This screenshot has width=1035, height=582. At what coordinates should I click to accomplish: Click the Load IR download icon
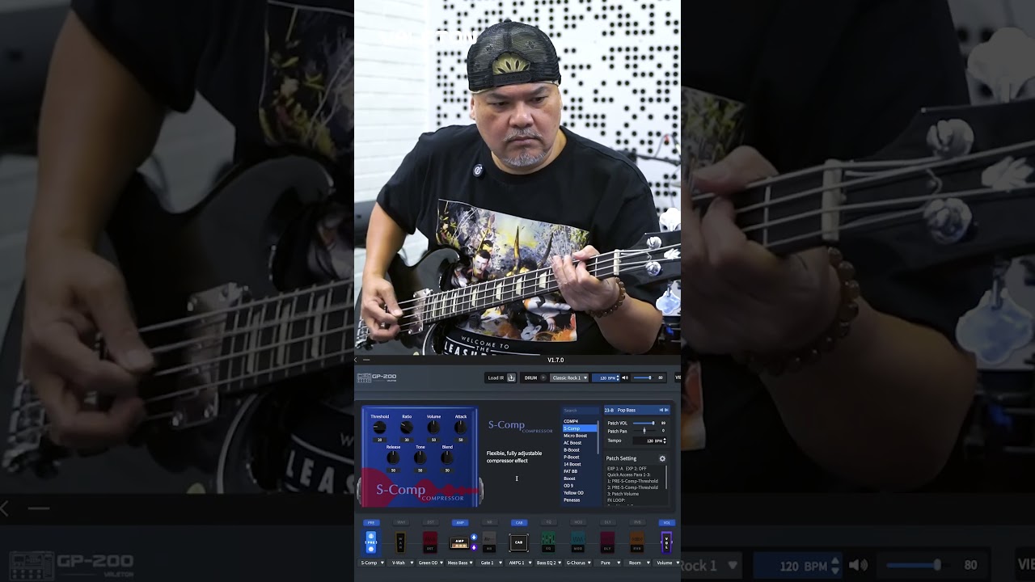[x=511, y=377]
